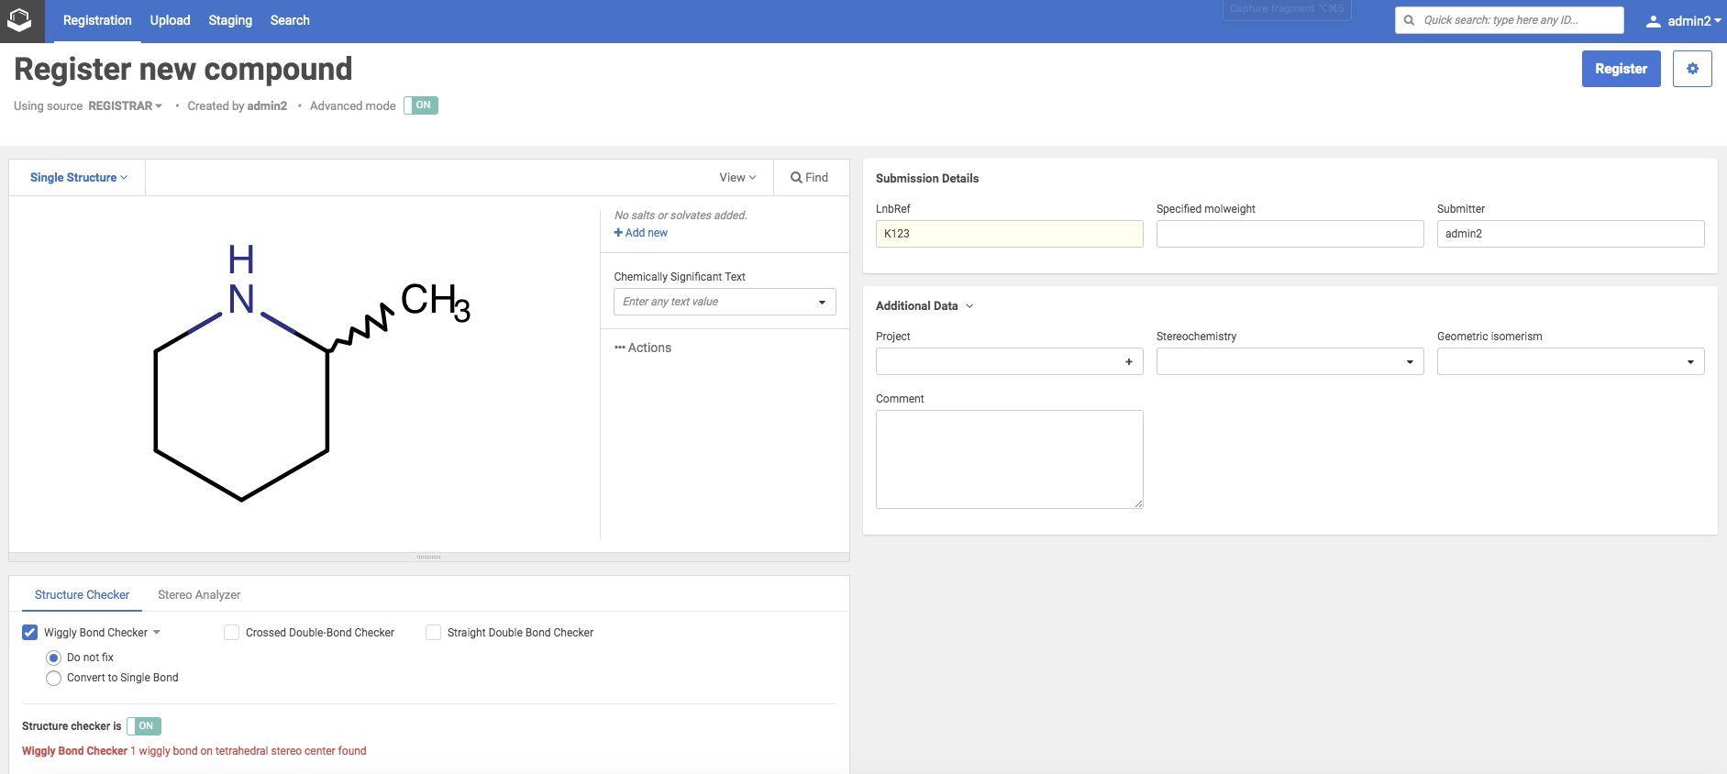Open settings gear next to Register
Viewport: 1727px width, 774px height.
pyautogui.click(x=1692, y=69)
